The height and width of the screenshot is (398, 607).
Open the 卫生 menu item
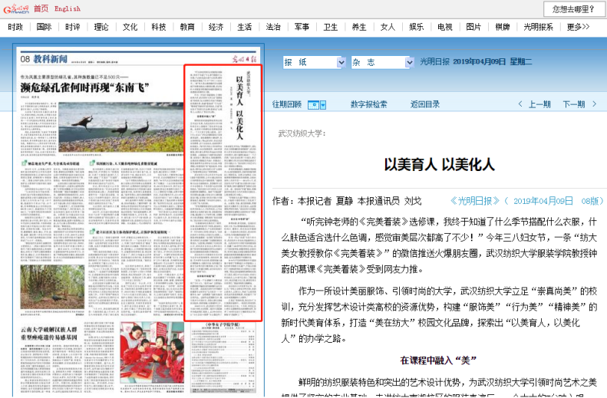tap(330, 27)
